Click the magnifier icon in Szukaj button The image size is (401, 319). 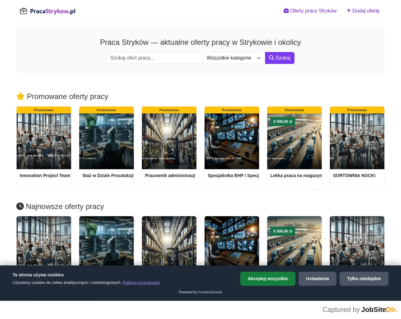pyautogui.click(x=271, y=58)
